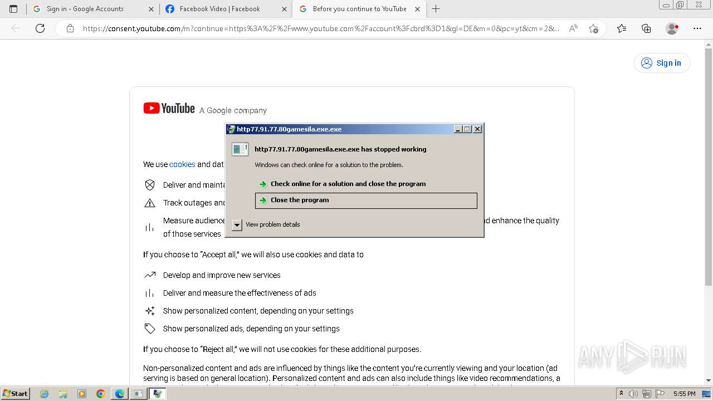Open Windows Media Player from taskbar
The image size is (713, 401).
coord(82,394)
